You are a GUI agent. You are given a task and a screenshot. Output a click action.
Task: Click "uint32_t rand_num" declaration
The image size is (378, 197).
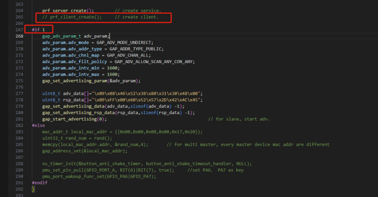(x=64, y=138)
